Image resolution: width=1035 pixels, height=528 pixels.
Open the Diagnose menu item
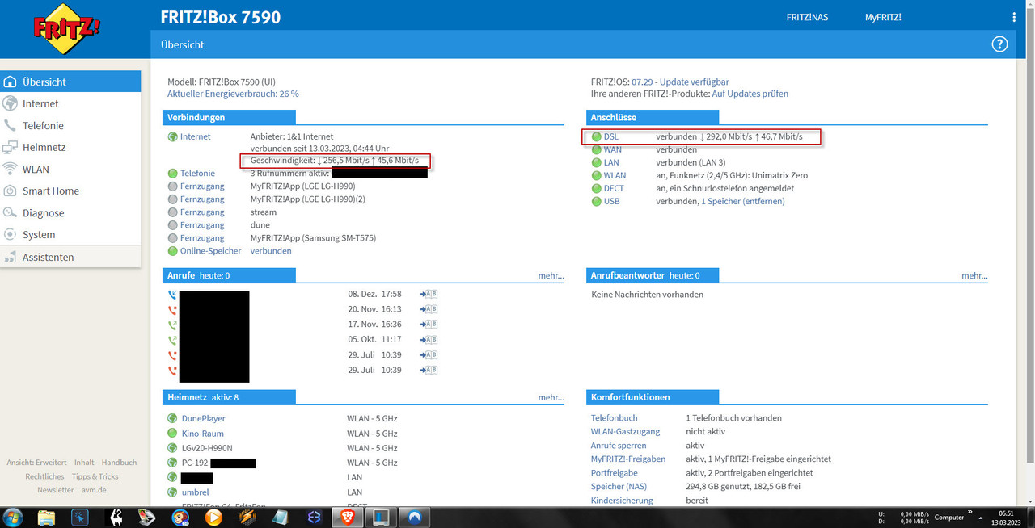point(70,212)
